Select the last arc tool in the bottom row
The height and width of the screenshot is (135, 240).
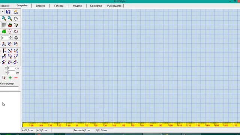16,62
